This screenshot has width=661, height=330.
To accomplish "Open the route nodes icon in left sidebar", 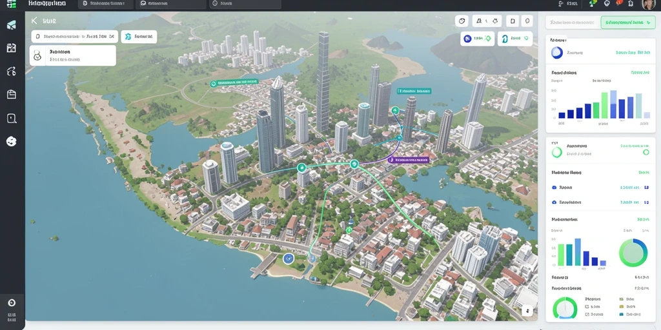I will tap(12, 71).
